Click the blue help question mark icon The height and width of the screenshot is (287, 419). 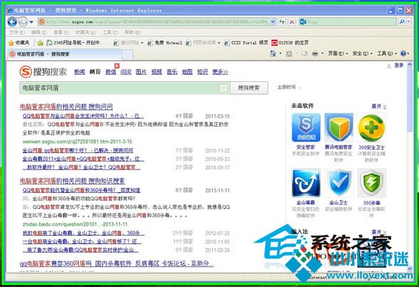pyautogui.click(x=403, y=53)
